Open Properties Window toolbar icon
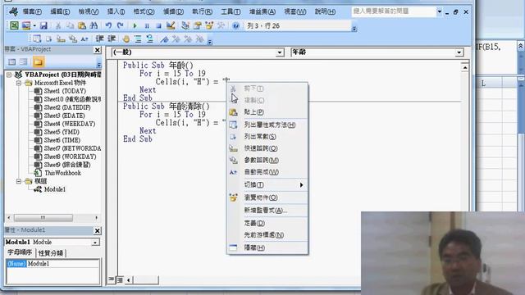The image size is (525, 295). 197,25
